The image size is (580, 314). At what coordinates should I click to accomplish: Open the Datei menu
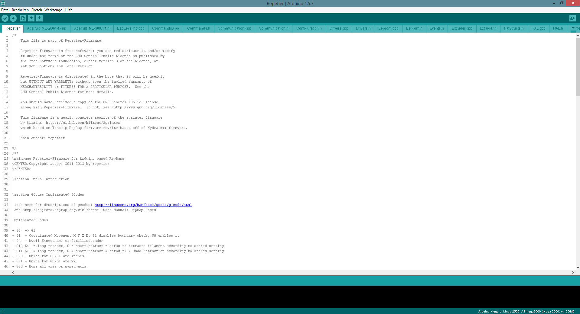click(x=5, y=10)
